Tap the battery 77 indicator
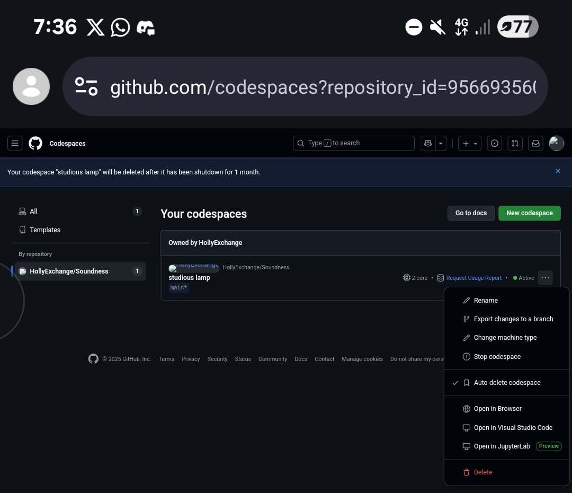The height and width of the screenshot is (493, 572). (517, 27)
